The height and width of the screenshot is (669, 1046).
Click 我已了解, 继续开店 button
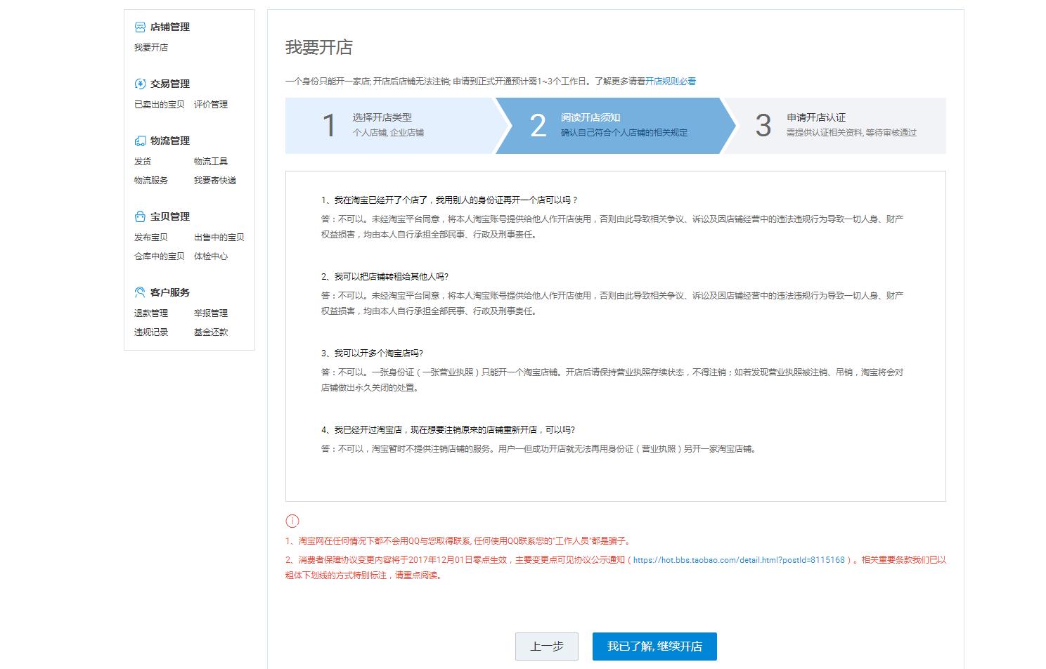click(x=654, y=647)
